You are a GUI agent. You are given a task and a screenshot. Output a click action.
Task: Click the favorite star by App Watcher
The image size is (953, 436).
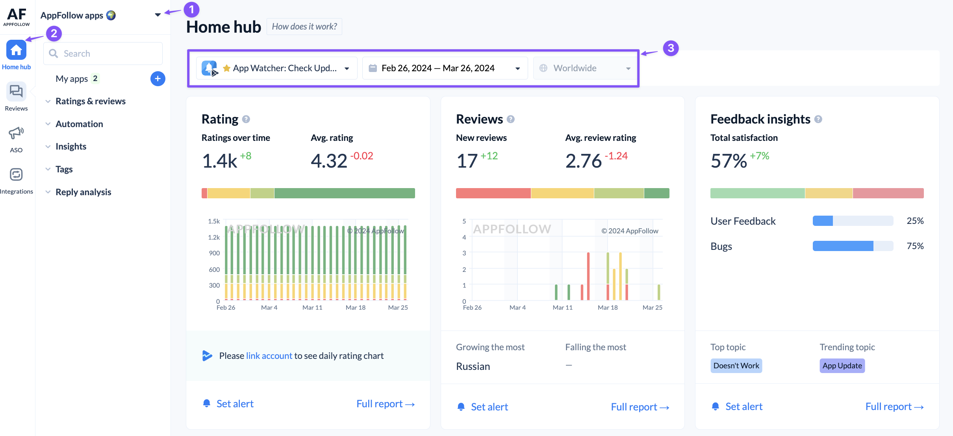(x=226, y=68)
